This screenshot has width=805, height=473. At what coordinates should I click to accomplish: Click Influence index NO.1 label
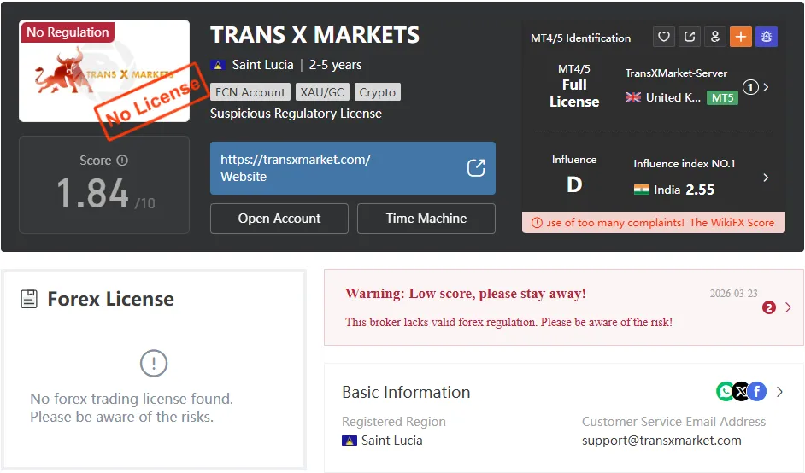coord(684,164)
